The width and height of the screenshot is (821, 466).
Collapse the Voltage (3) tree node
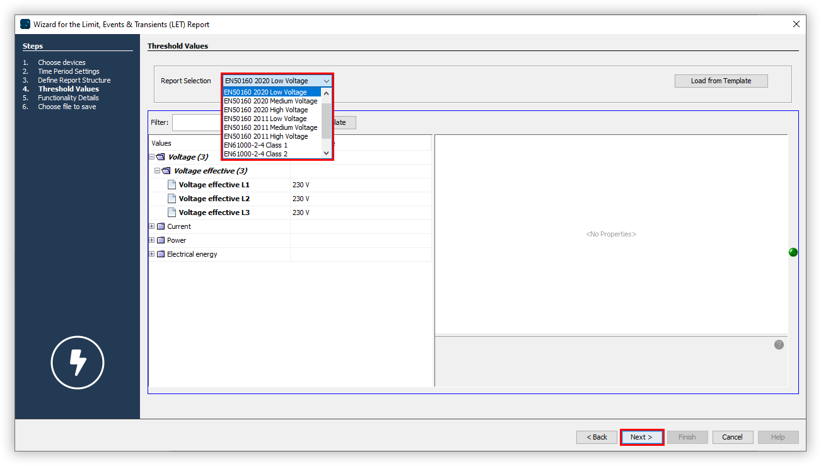(152, 157)
